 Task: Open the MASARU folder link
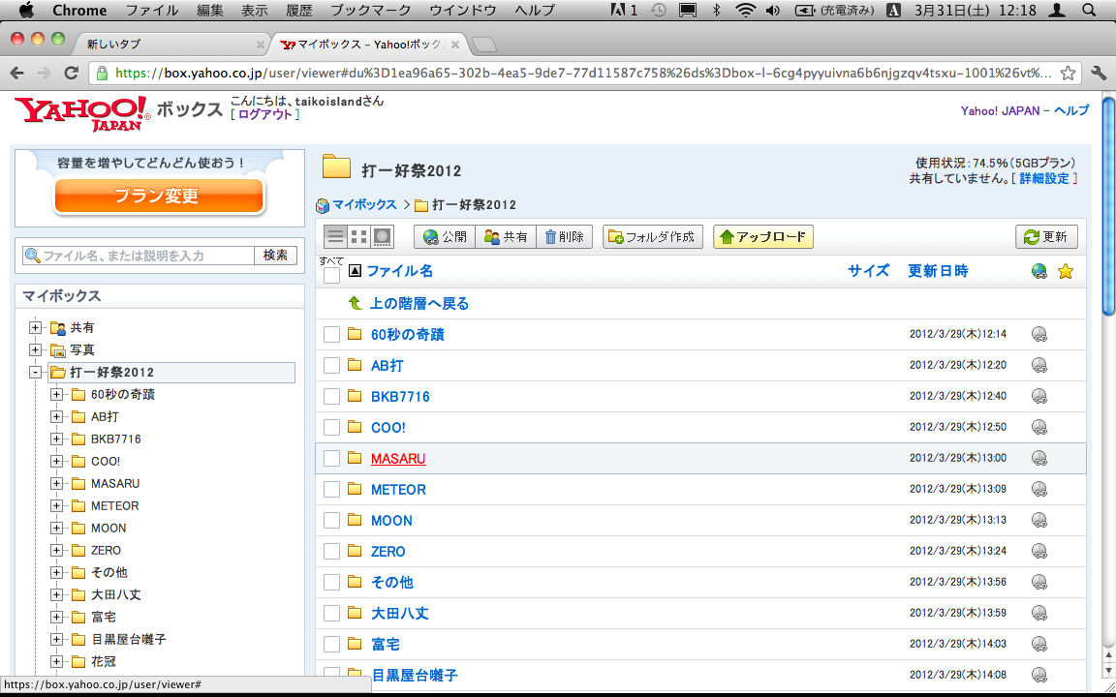tap(398, 459)
